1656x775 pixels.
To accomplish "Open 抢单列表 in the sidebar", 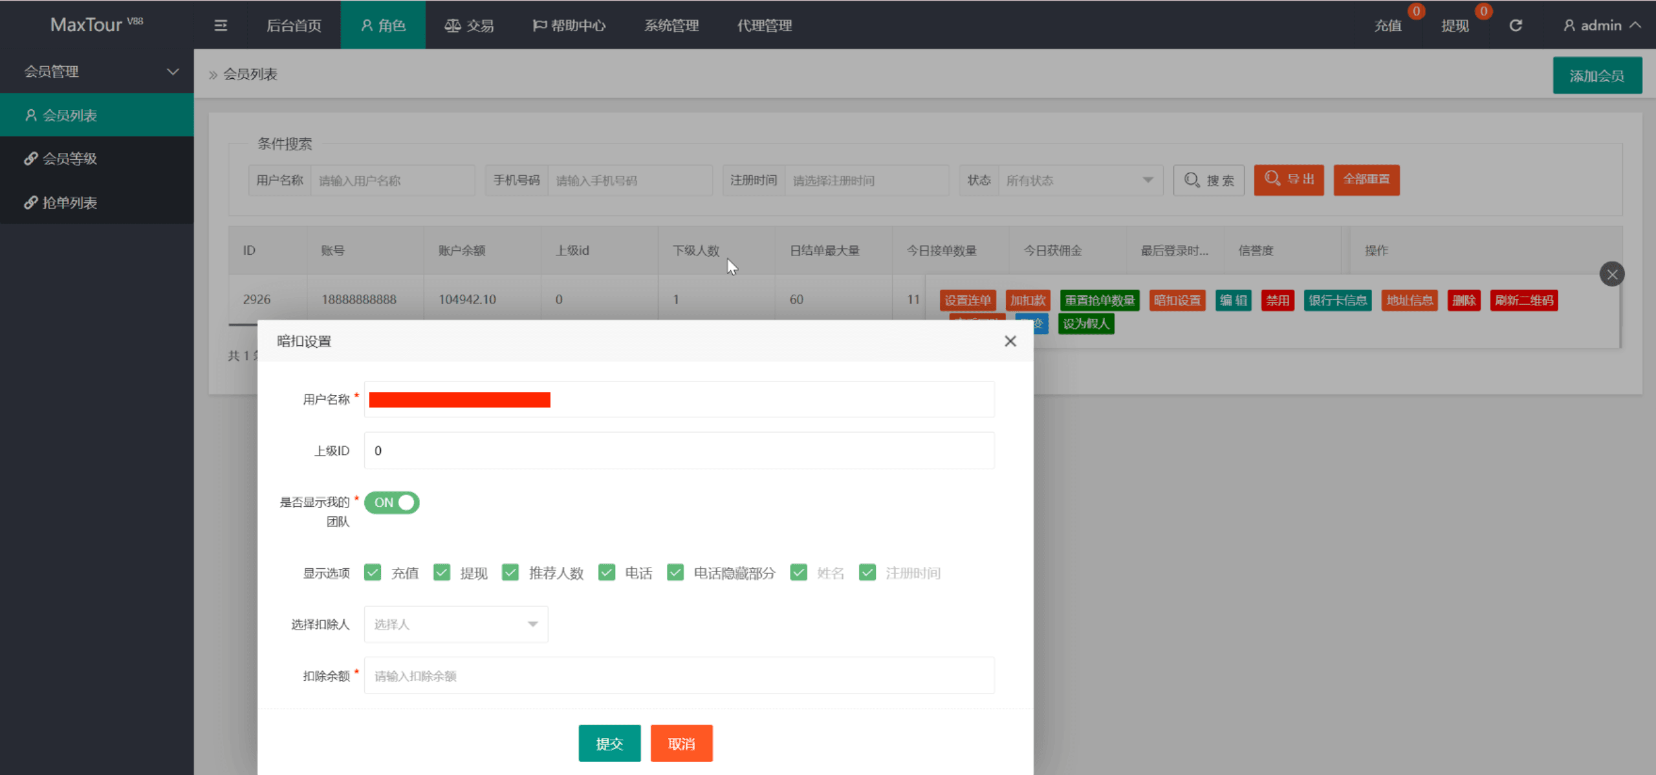I will [x=70, y=202].
